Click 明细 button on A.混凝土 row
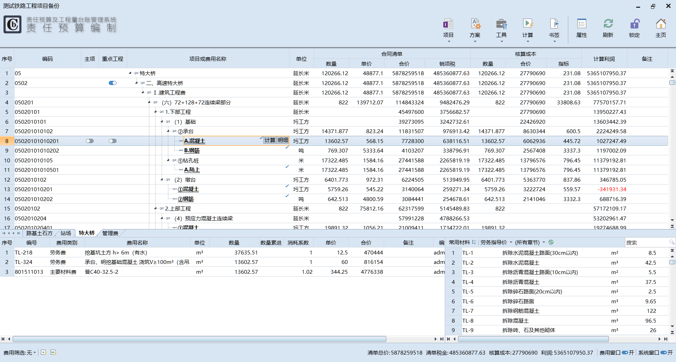676x362 pixels. click(283, 140)
